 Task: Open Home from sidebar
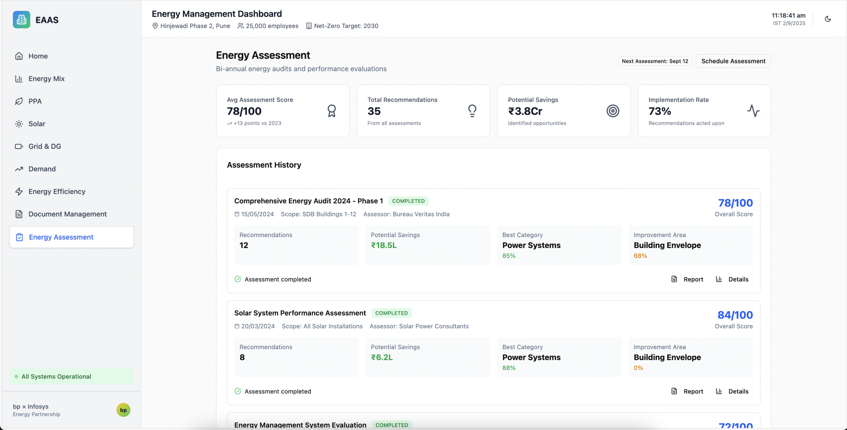38,56
